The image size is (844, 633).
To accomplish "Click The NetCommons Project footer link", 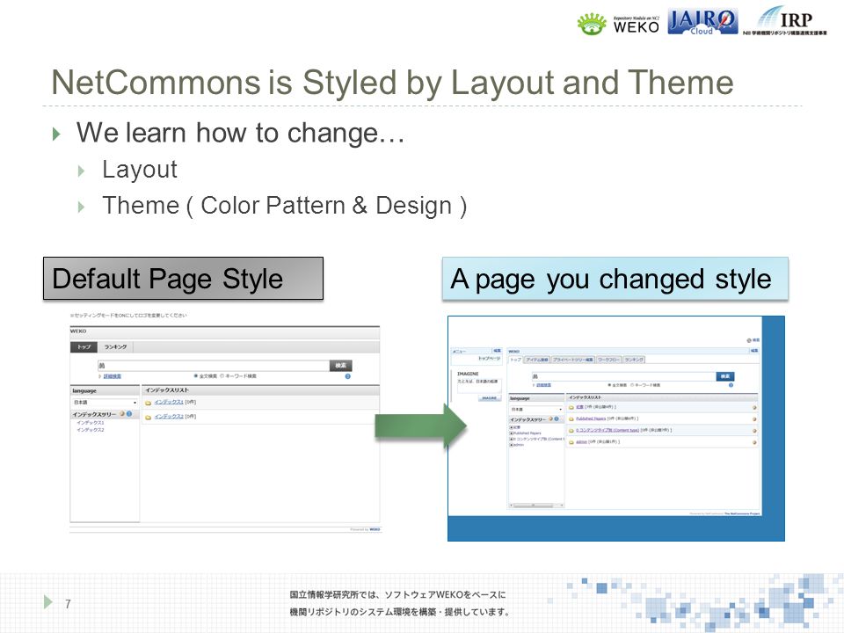I will click(742, 514).
